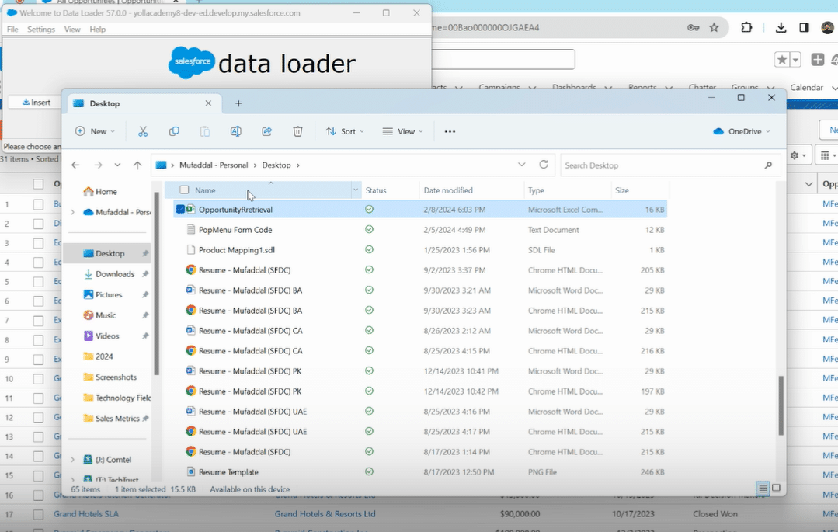
Task: Open the Data Loader View menu
Action: (x=72, y=30)
